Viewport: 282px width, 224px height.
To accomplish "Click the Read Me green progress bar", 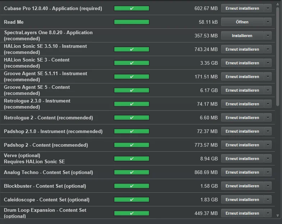I will (x=132, y=22).
